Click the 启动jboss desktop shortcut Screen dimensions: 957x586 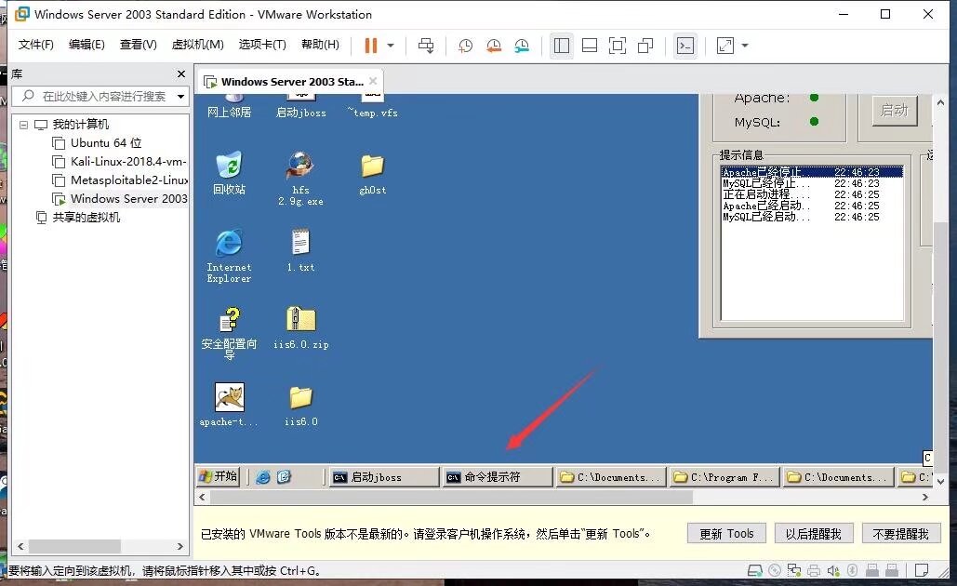(301, 106)
